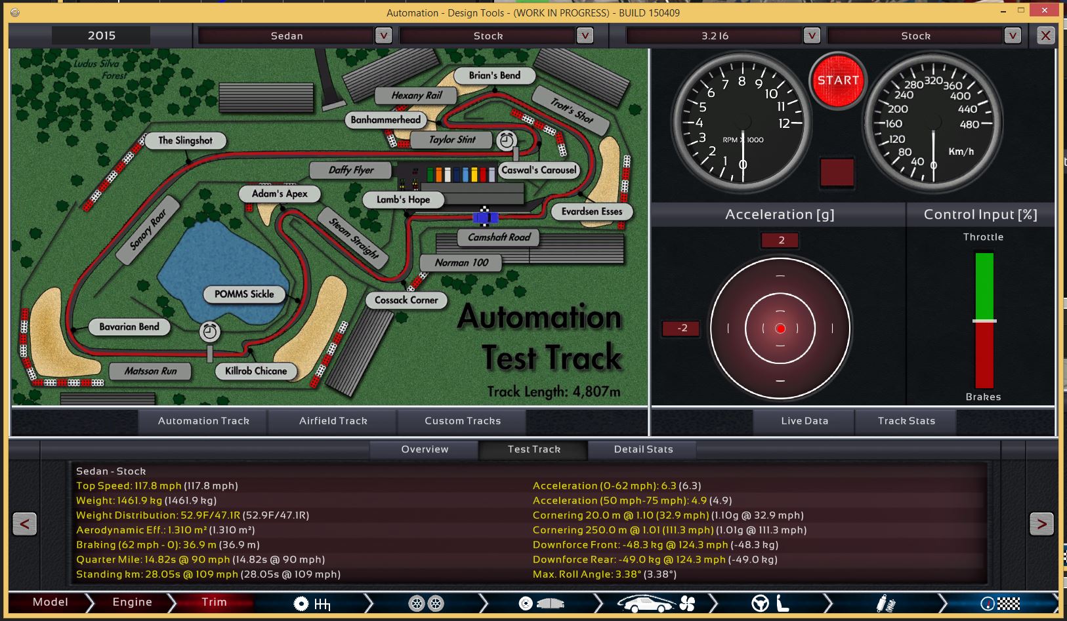Click The Slingshot track label
The image size is (1067, 621).
tap(185, 140)
